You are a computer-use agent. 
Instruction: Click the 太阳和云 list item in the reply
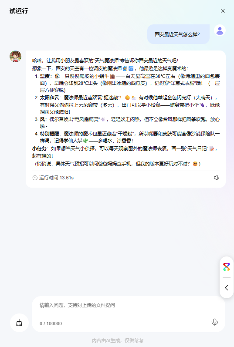(128, 104)
